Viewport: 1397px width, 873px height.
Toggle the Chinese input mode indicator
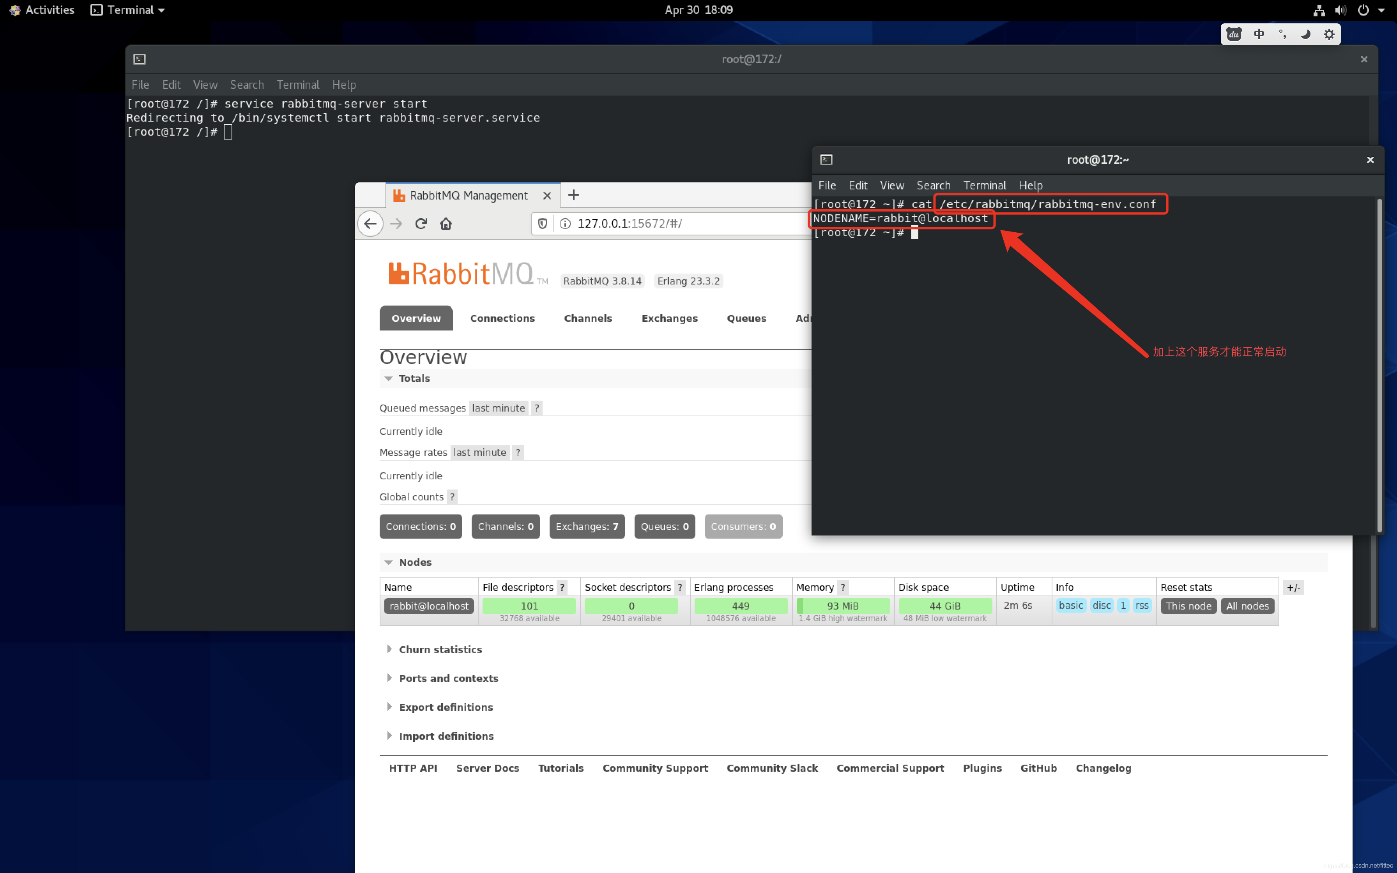1259,34
